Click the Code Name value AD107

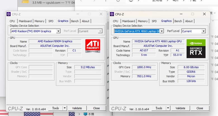coord(144,50)
